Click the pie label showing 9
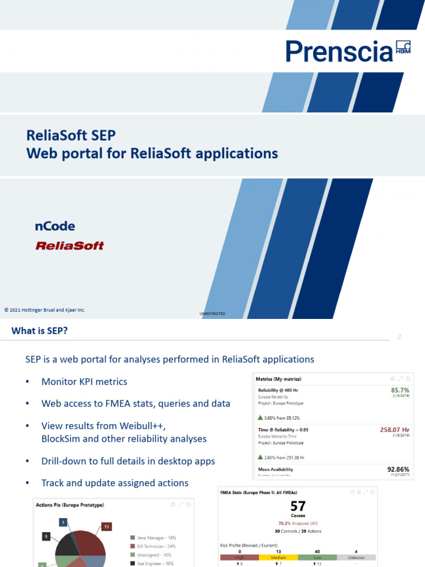Image resolution: width=425 pixels, height=567 pixels. [x=46, y=536]
